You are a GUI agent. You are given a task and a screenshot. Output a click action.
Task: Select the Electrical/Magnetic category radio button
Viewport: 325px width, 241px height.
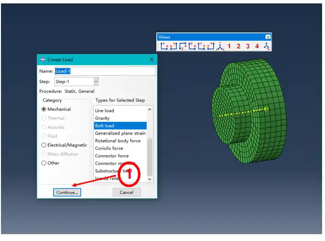coord(44,145)
